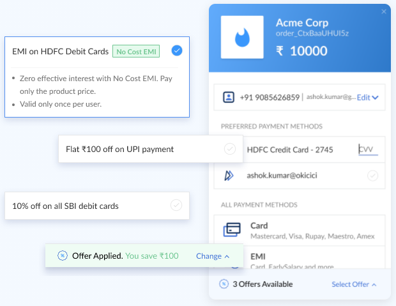Open the EMI payment method option
This screenshot has width=396, height=306.
click(300, 257)
